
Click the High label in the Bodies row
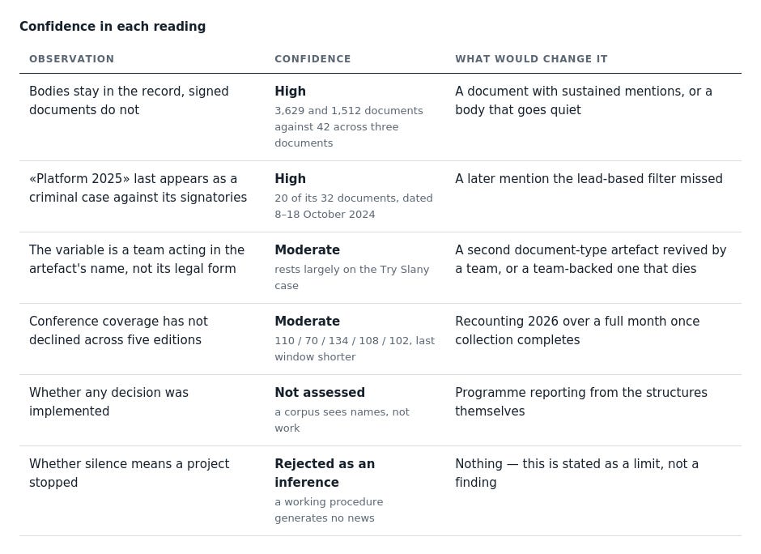[290, 92]
